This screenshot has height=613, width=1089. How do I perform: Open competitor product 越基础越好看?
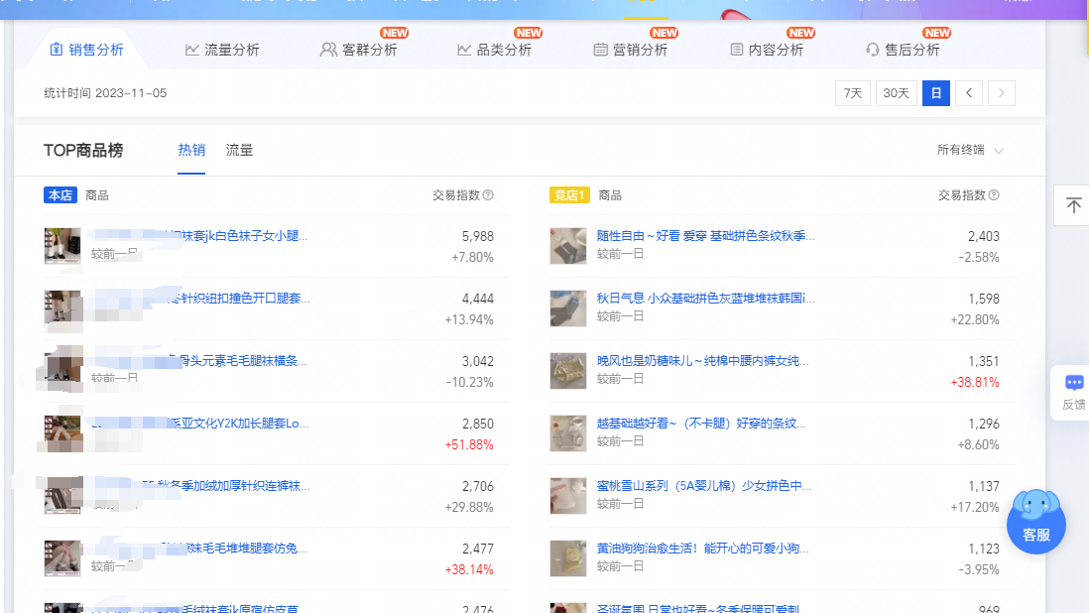701,424
